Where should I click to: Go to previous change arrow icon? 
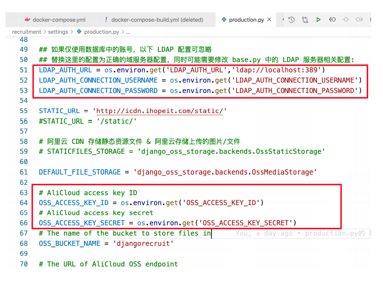pos(332,20)
